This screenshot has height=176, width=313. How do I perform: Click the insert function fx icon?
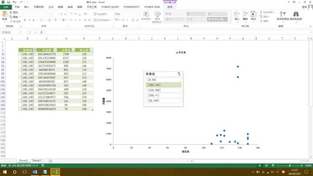42,33
